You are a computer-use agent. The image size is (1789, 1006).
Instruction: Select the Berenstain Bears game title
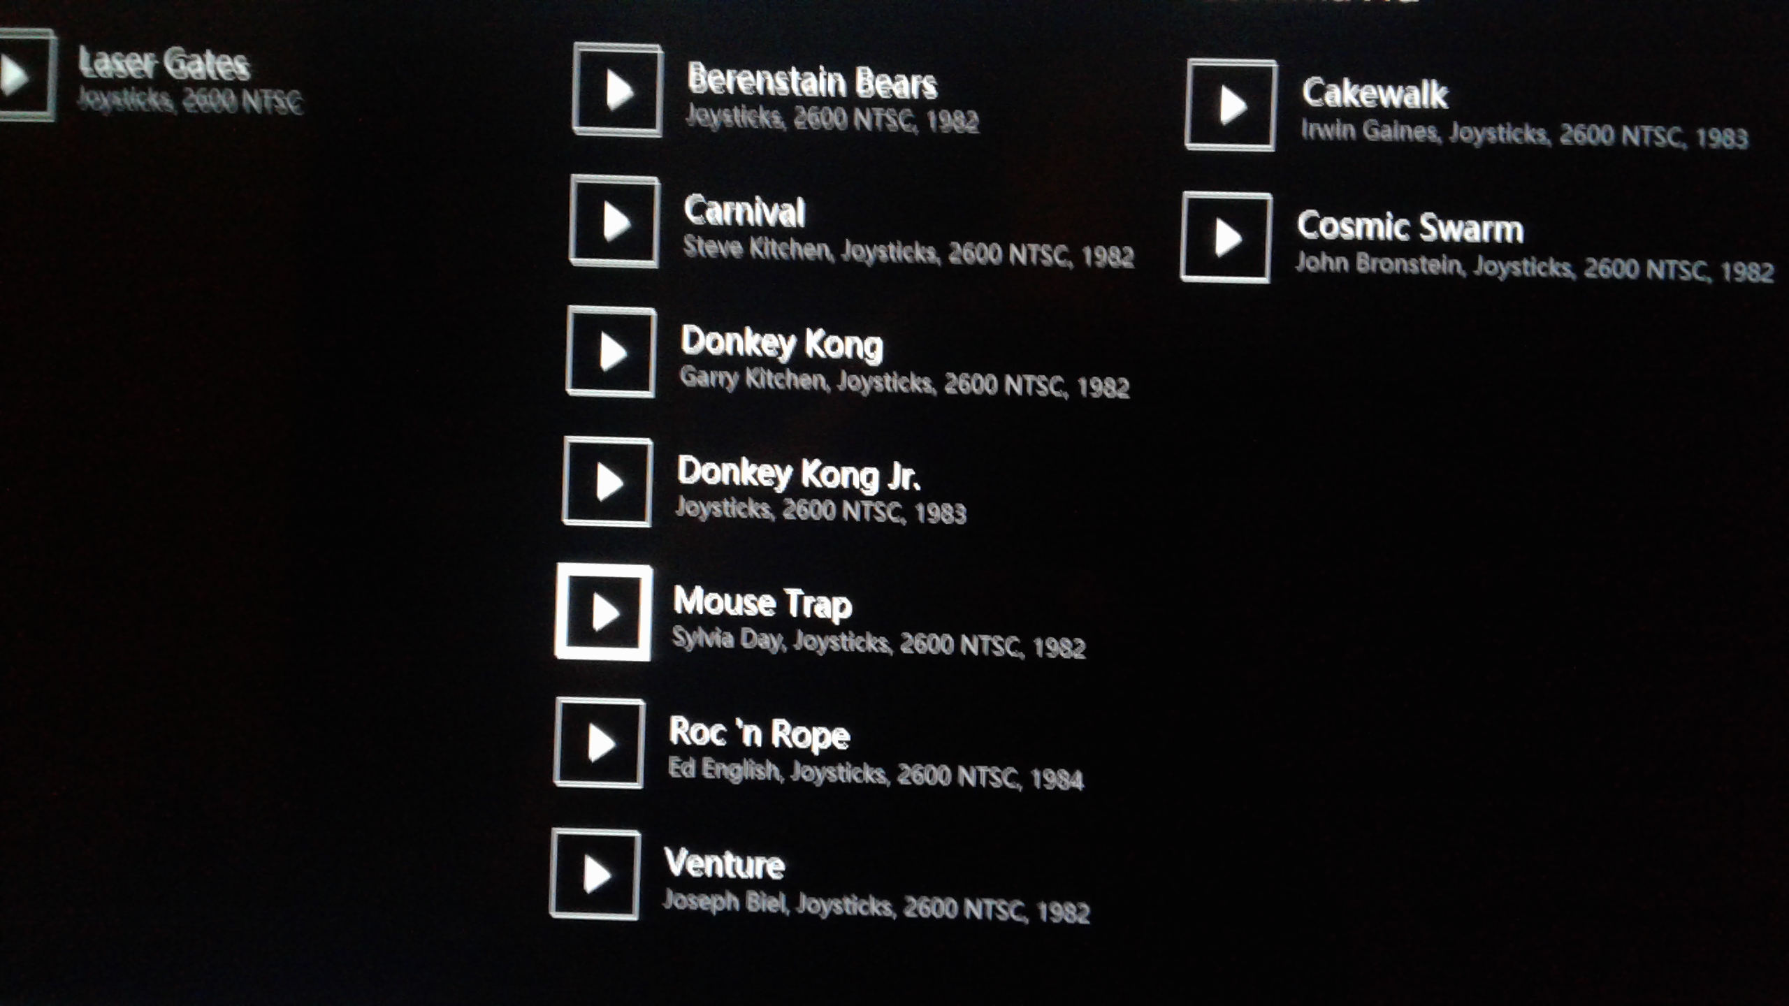coord(811,81)
